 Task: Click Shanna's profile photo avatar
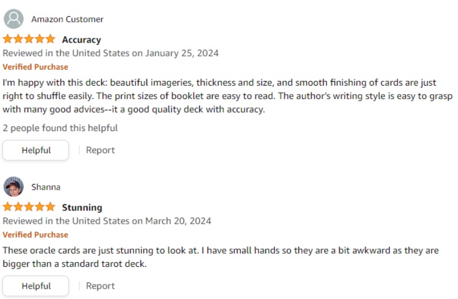coord(14,187)
